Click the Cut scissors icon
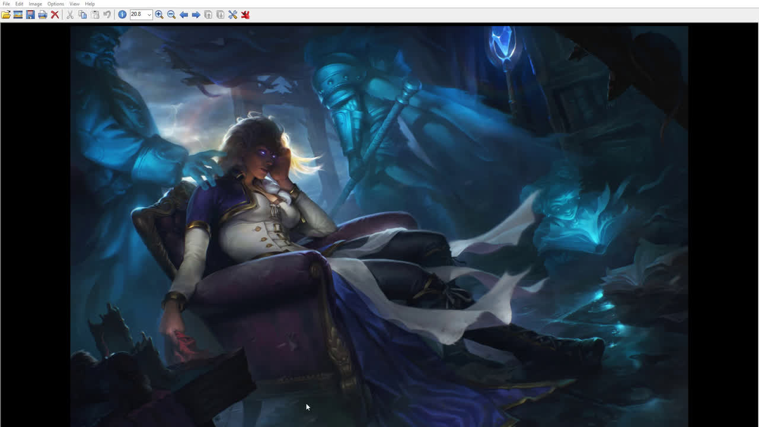759x427 pixels. click(x=70, y=14)
